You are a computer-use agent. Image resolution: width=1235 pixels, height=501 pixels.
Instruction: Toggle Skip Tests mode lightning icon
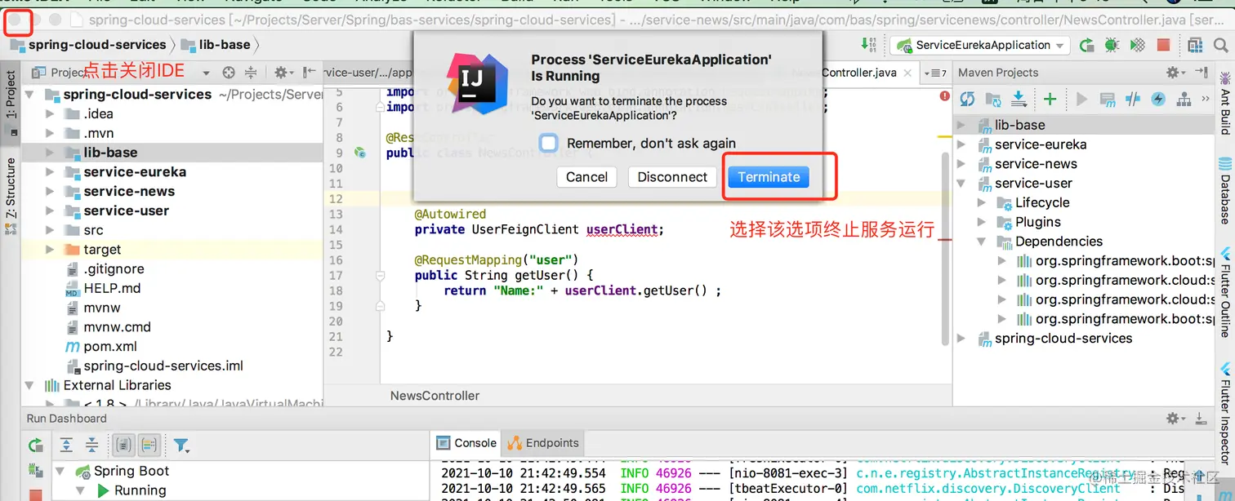(x=1157, y=100)
